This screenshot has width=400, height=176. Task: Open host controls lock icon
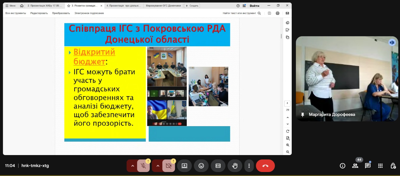pos(393,166)
